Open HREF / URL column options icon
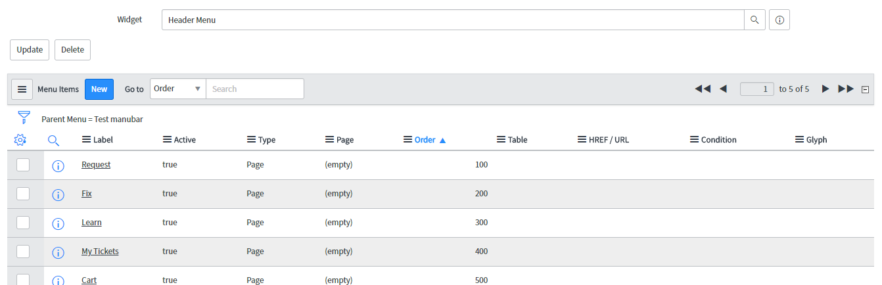 582,139
